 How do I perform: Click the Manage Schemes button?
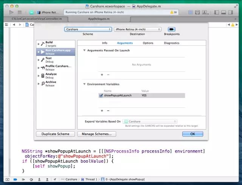coord(97,134)
